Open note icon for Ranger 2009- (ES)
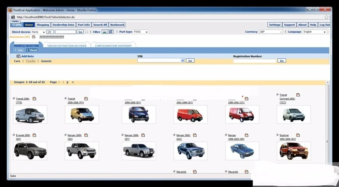Screen dimensions: 339x187 (x=86, y=135)
